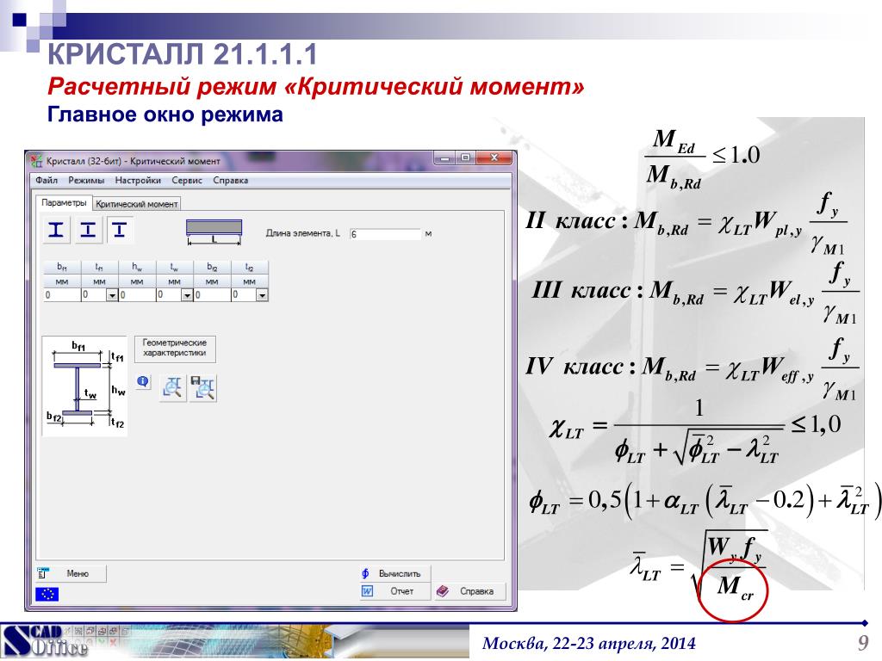Expand the tf1 thickness dropdown
The width and height of the screenshot is (882, 661).
tap(112, 295)
